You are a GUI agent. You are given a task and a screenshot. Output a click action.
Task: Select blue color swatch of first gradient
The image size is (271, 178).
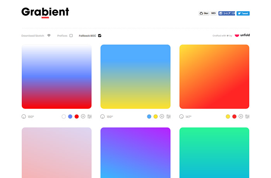pyautogui.click(x=70, y=116)
